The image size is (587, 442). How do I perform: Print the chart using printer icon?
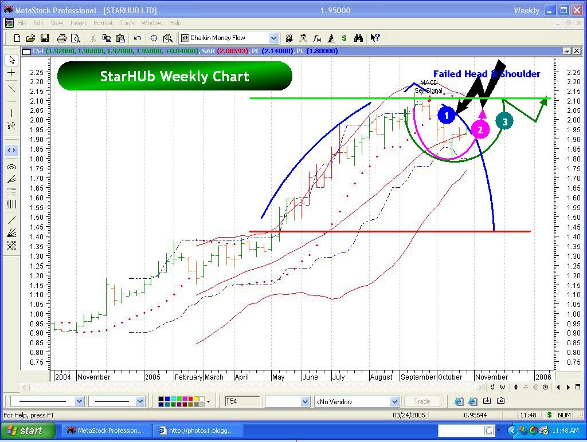coord(62,38)
